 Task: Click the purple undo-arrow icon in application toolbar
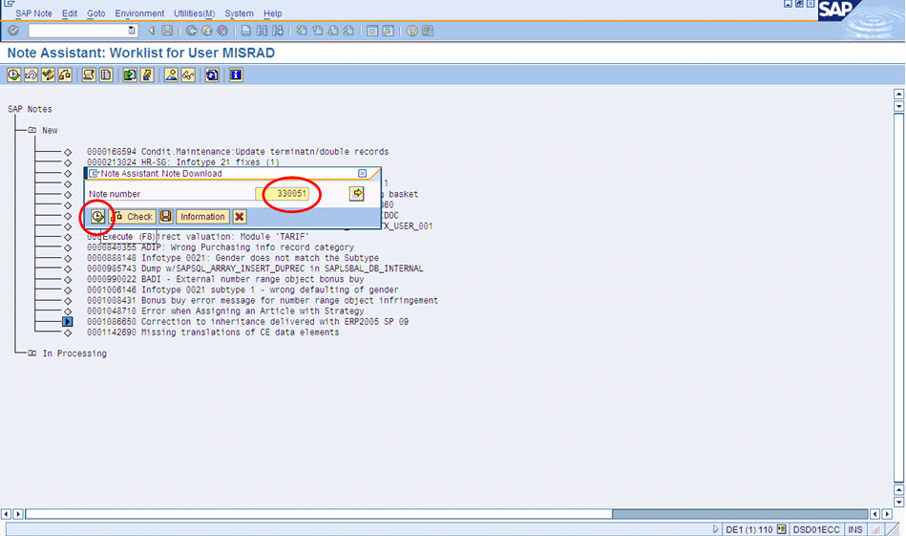coord(32,75)
